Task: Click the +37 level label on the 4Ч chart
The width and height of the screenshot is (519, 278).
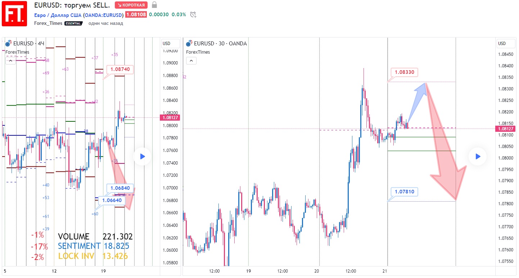Action: (95, 58)
